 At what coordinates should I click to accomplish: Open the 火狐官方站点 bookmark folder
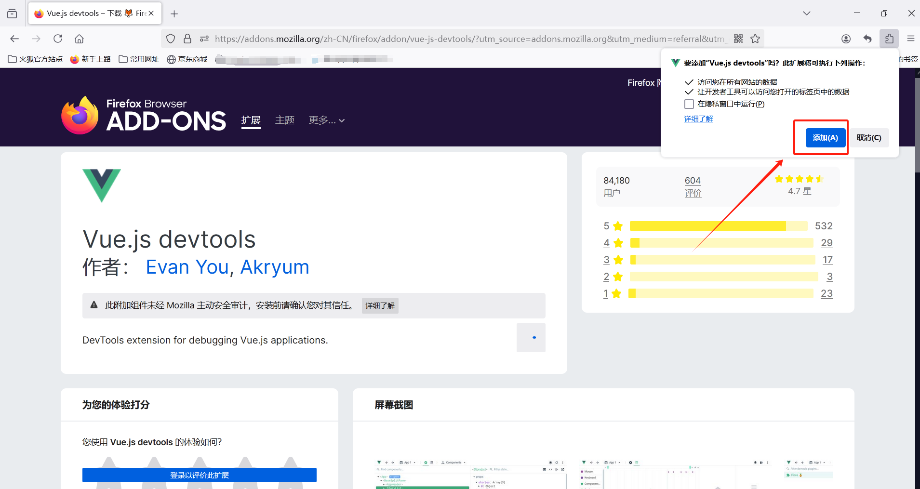click(36, 59)
